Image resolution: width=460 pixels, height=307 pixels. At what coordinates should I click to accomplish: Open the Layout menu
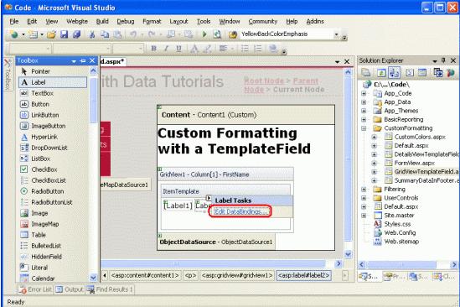[178, 22]
